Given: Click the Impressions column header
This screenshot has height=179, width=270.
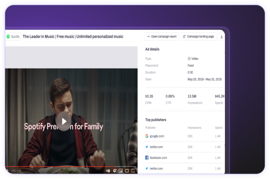Looking at the screenshot, I should click(195, 127).
